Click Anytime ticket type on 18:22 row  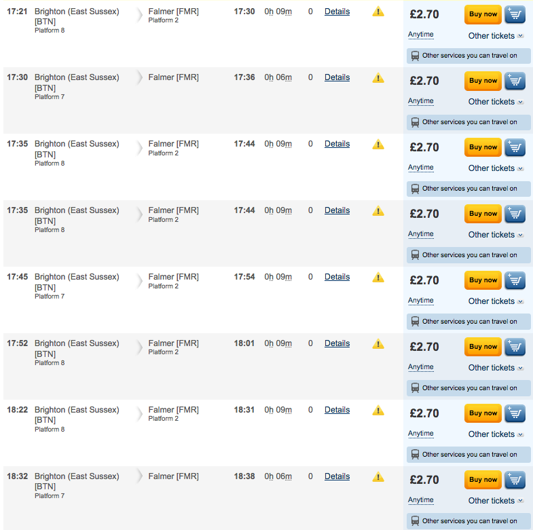(x=421, y=434)
